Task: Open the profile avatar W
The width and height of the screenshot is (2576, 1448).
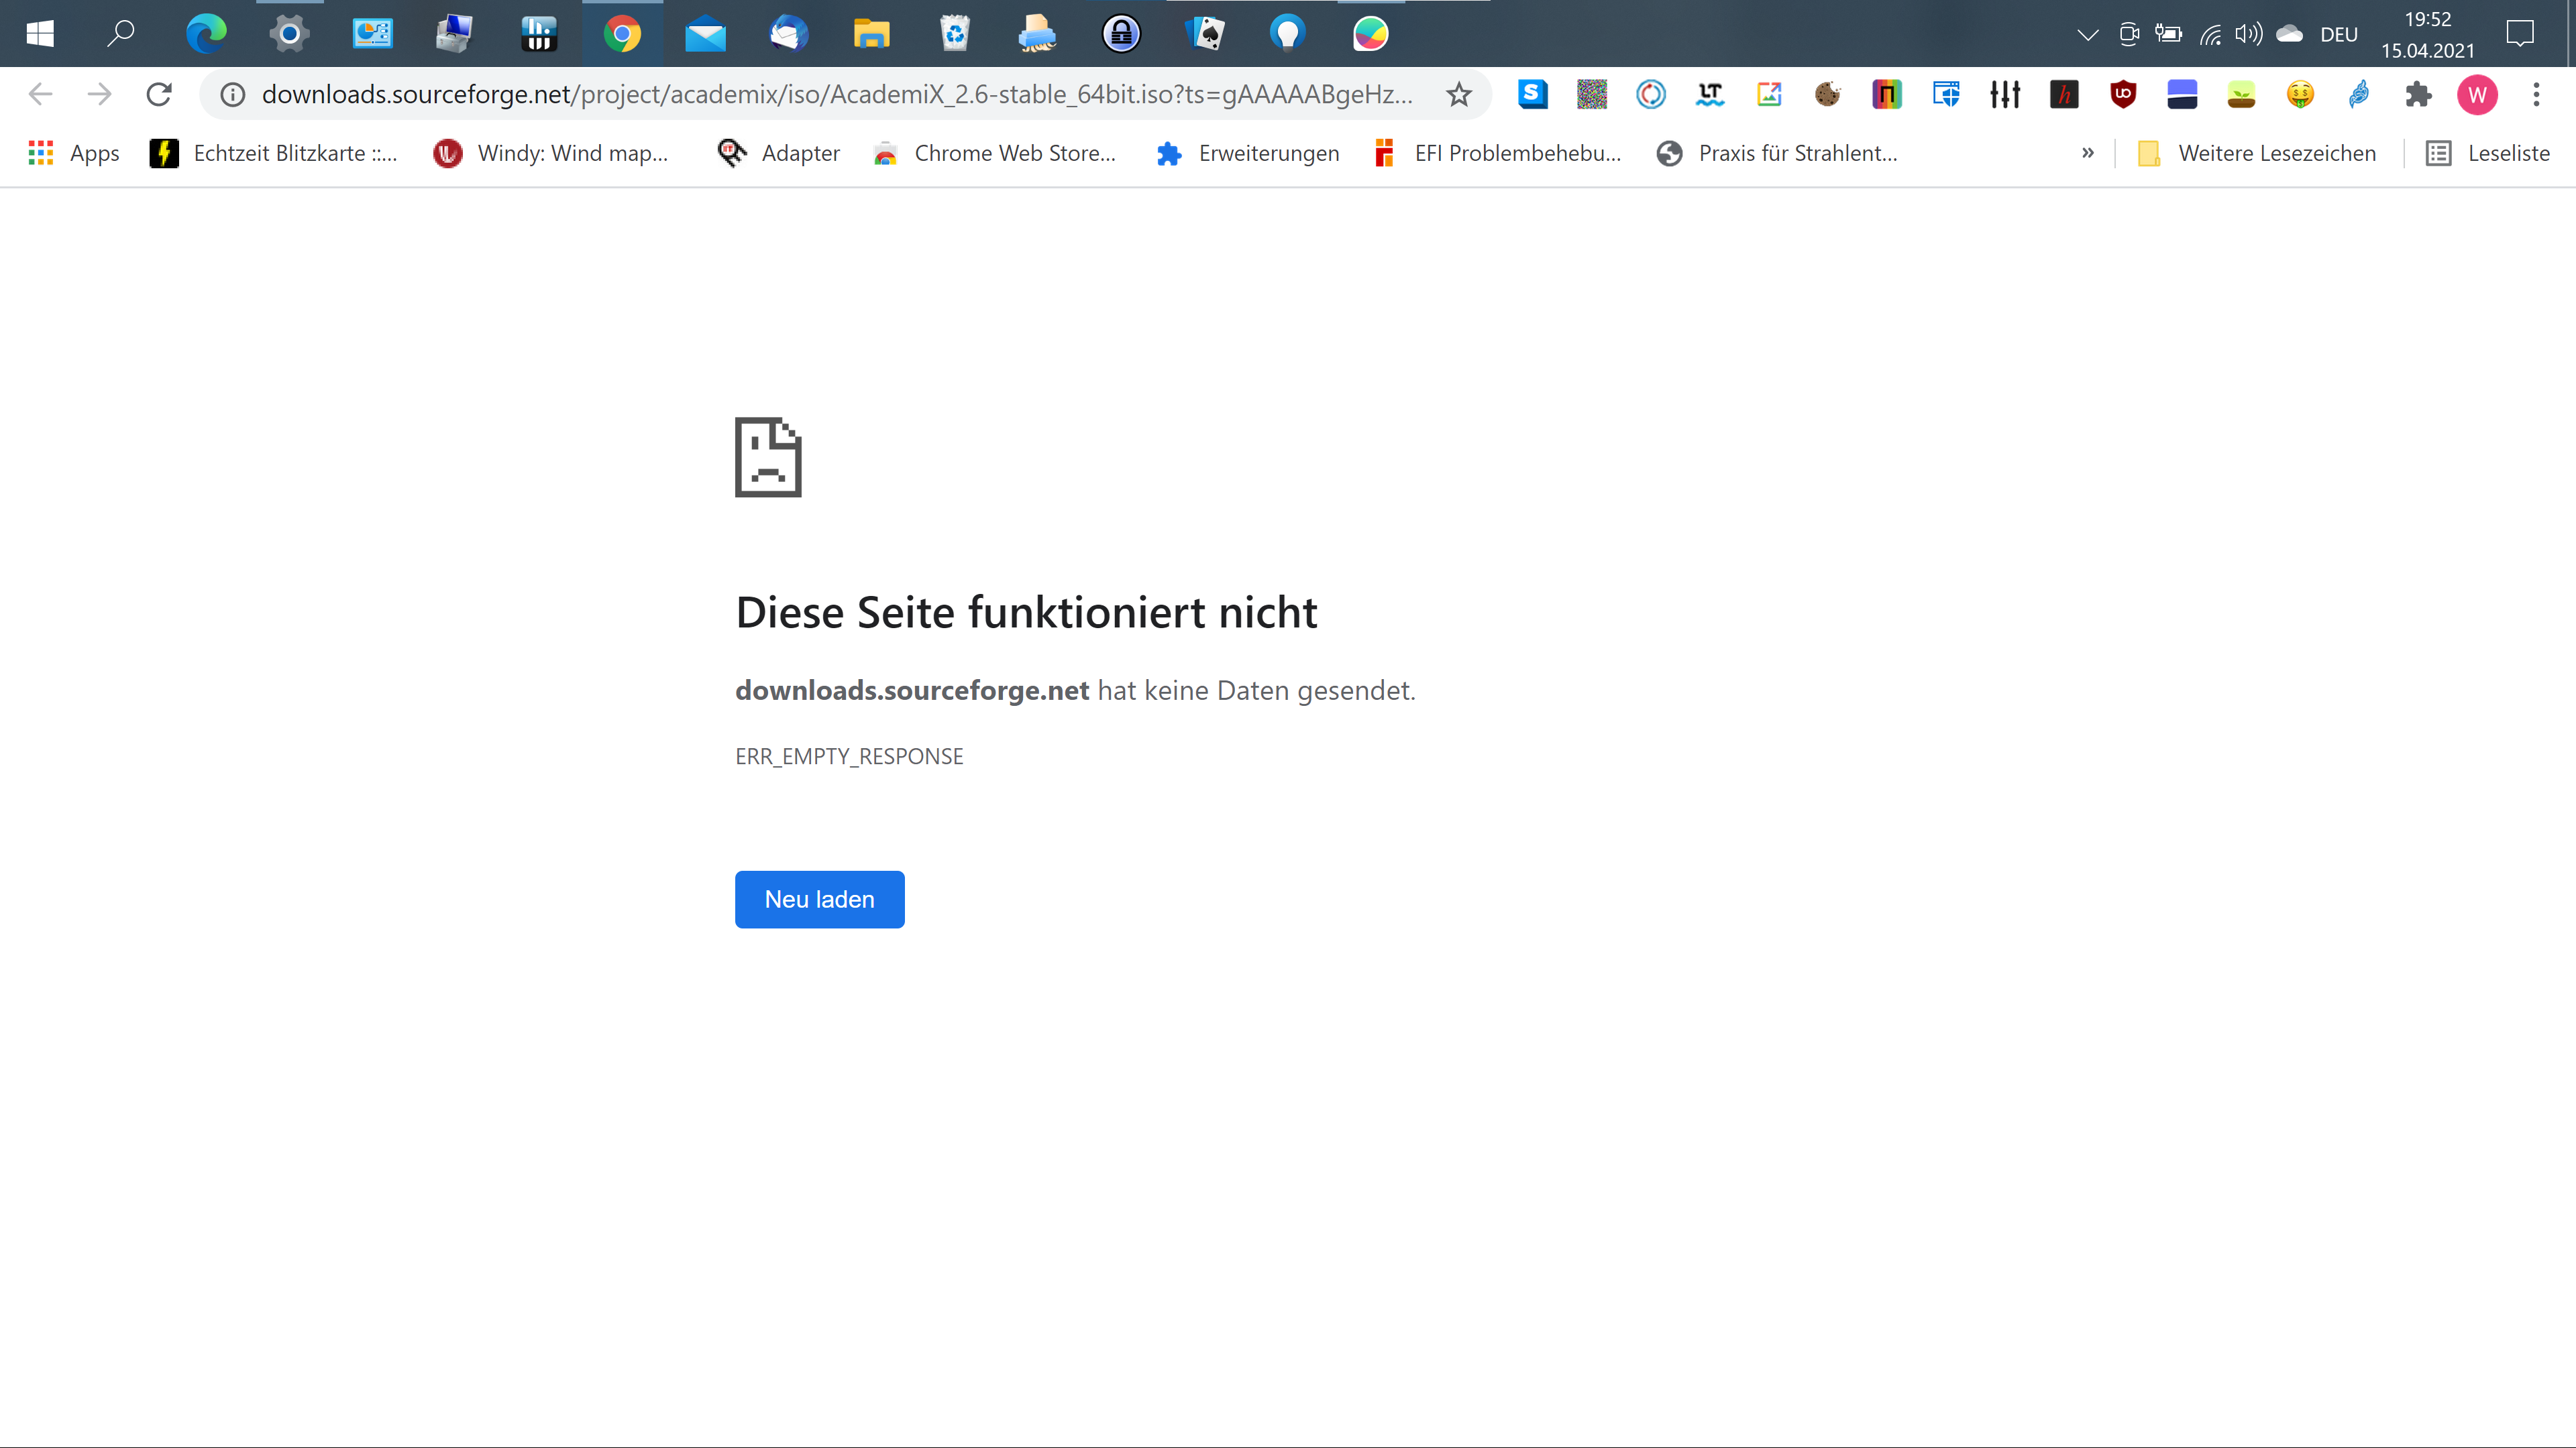Action: tap(2477, 95)
